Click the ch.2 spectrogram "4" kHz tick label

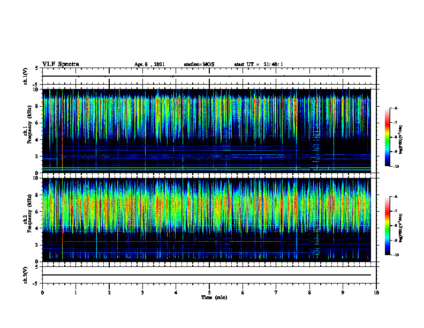point(37,228)
